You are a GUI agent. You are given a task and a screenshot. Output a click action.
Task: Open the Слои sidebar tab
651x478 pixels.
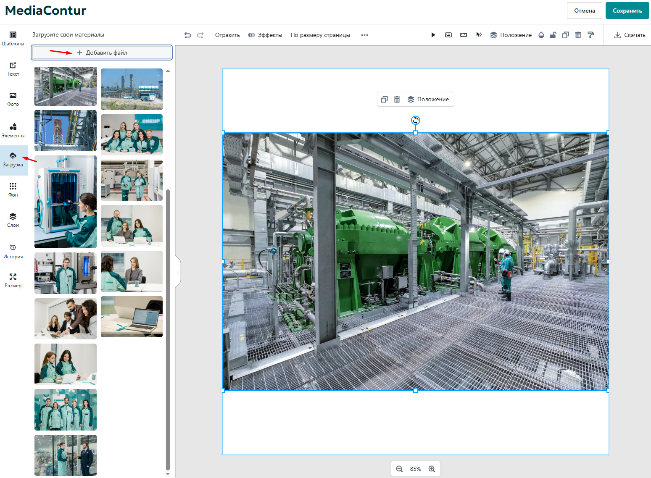[x=13, y=221]
